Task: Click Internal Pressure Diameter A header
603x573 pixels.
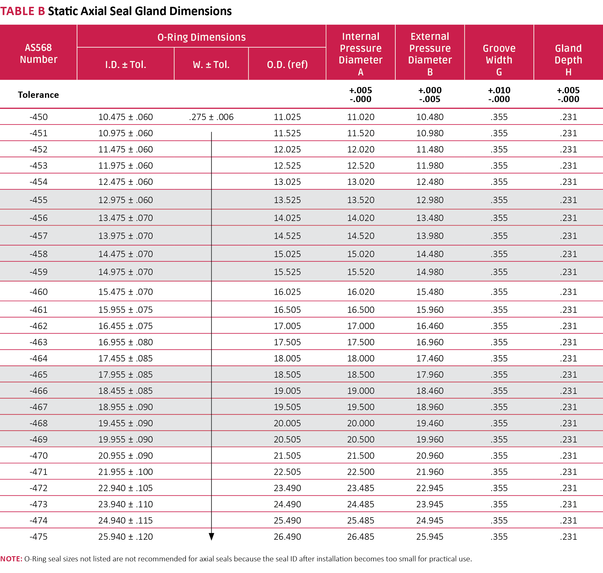Action: coord(360,54)
